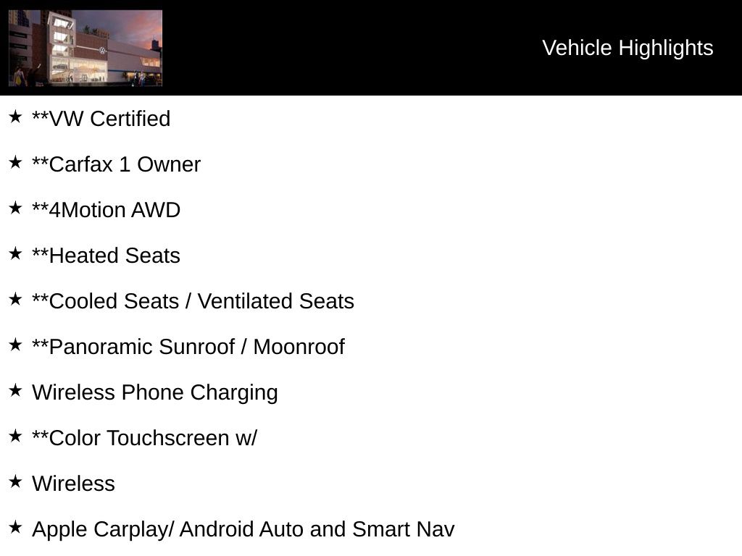Viewport: 742px width, 556px height.
Task: Tap the star beside Heated Seats
Action: point(15,253)
